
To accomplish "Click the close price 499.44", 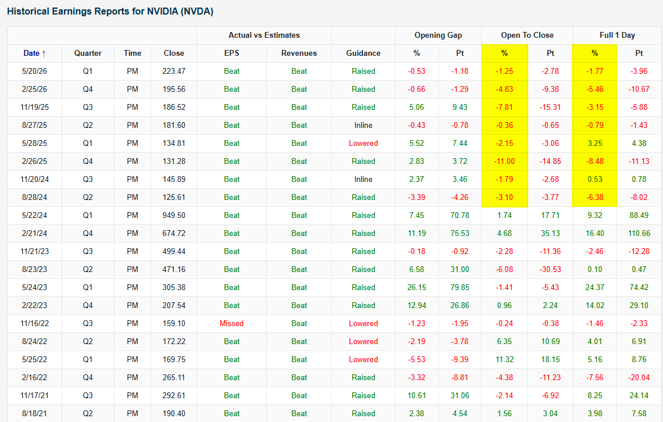I will (174, 251).
